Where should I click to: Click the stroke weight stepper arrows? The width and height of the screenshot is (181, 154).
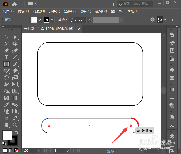pyautogui.click(x=71, y=20)
